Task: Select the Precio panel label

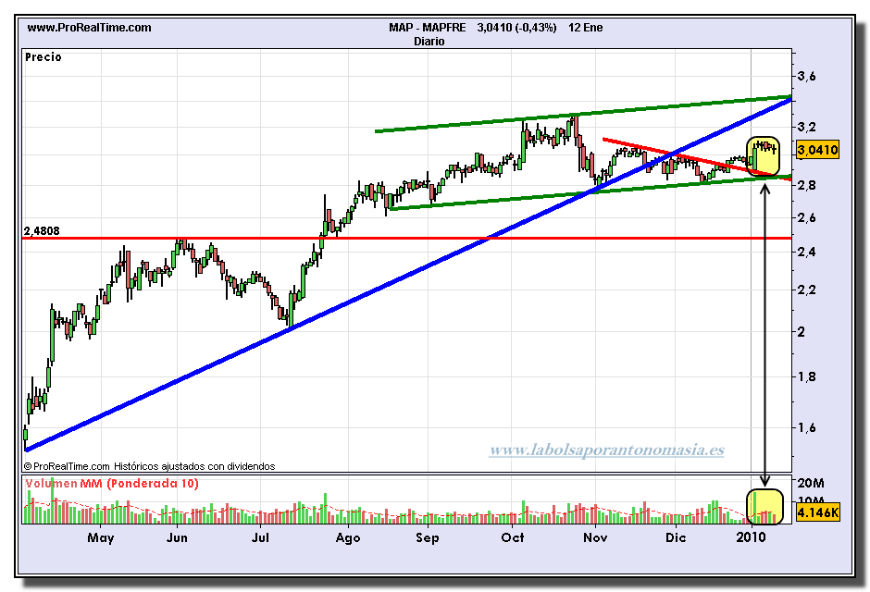Action: tap(43, 57)
